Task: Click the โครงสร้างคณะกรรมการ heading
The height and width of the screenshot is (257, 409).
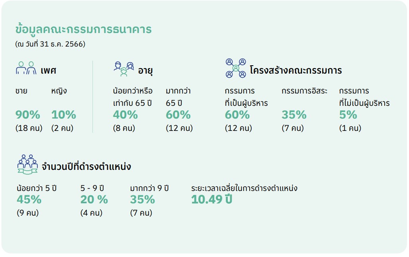Action: 296,70
